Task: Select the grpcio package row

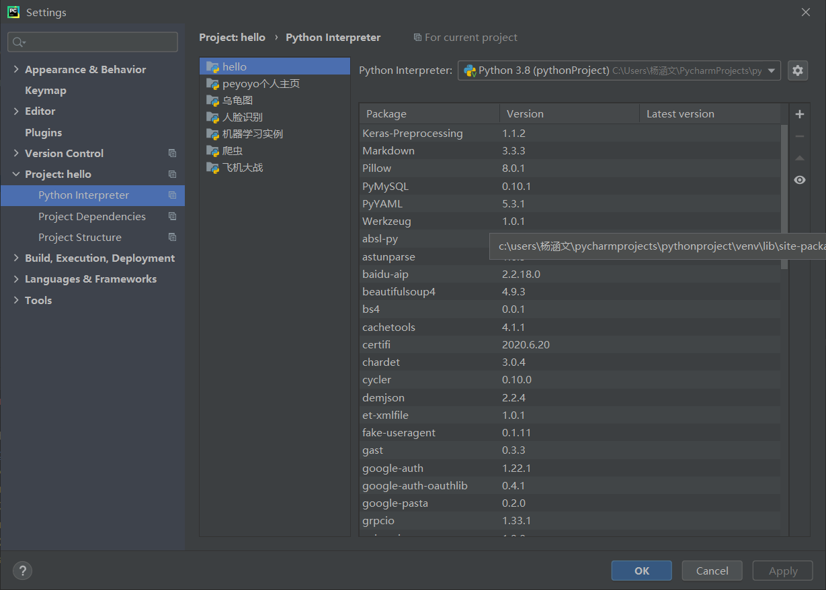Action: (570, 520)
